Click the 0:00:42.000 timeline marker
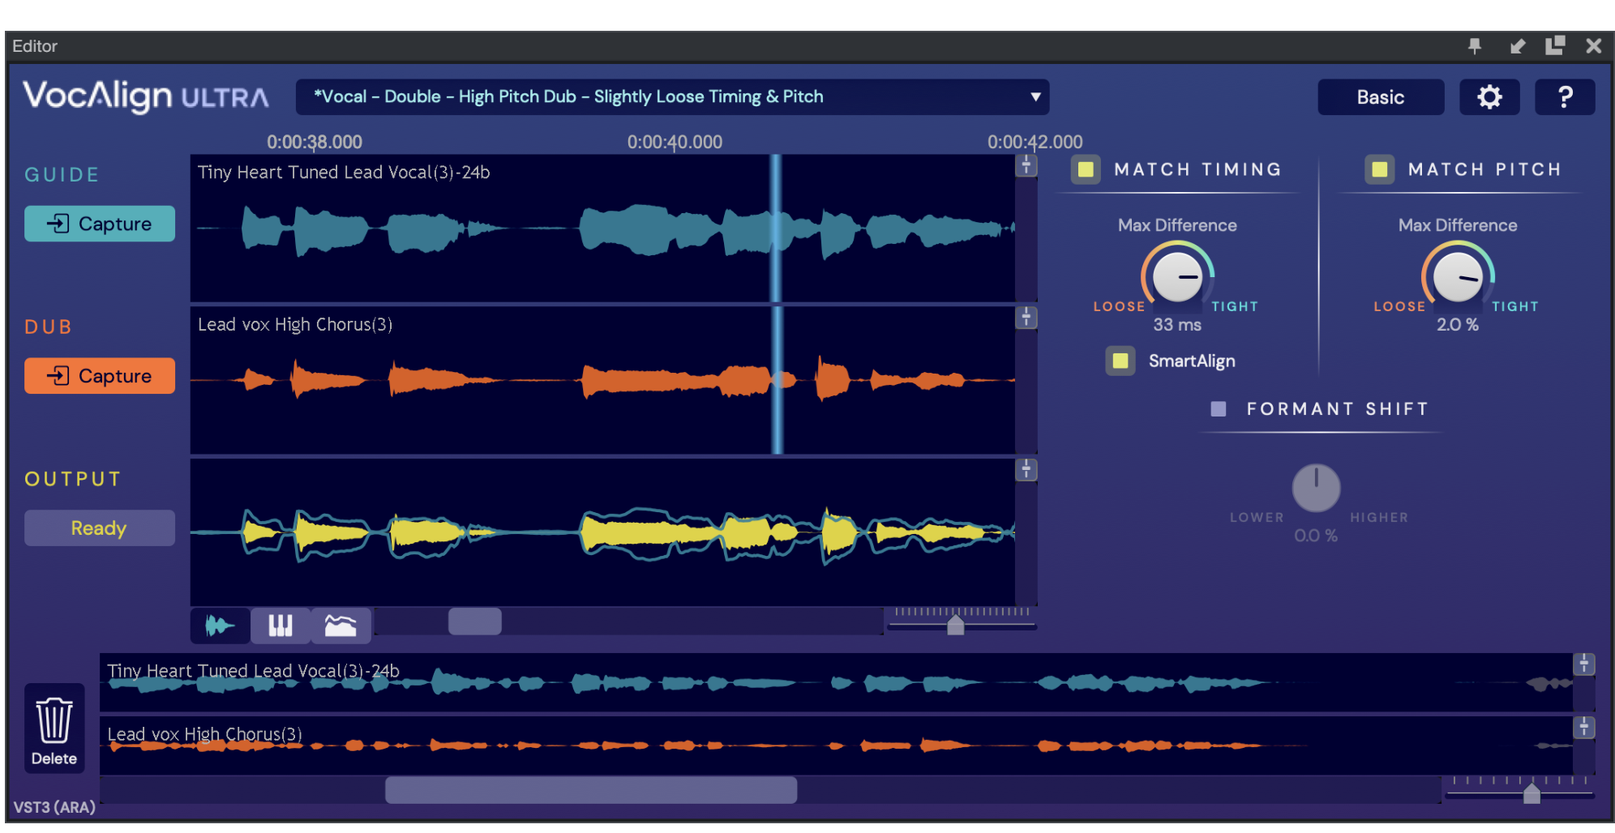Viewport: 1615px width, 833px height. tap(1035, 143)
